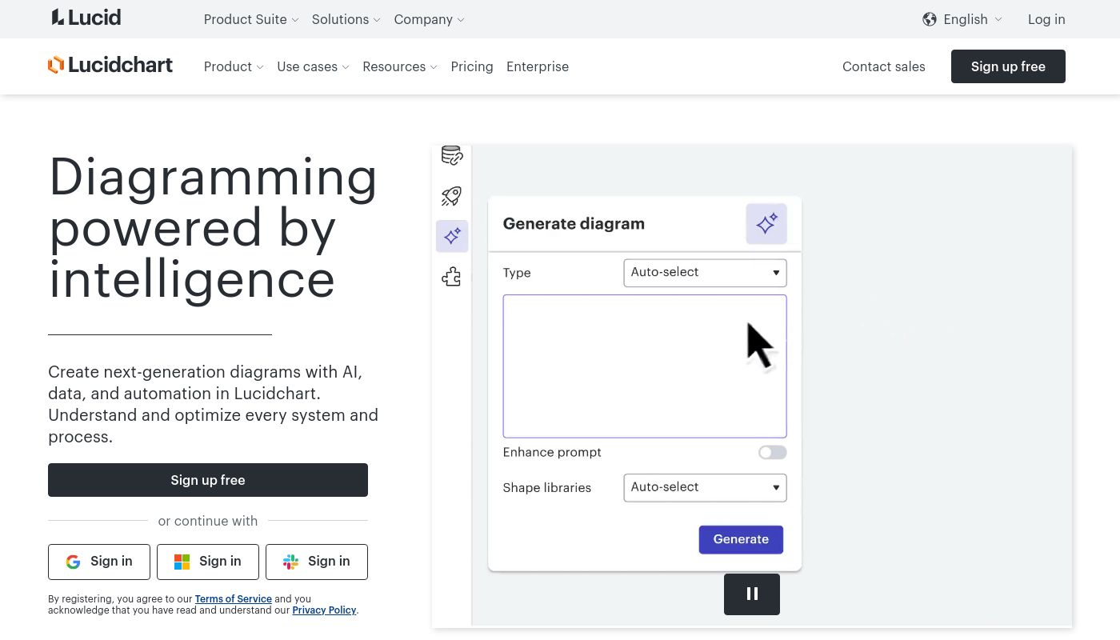The image size is (1120, 640).
Task: Expand the Product Suite menu
Action: [251, 19]
